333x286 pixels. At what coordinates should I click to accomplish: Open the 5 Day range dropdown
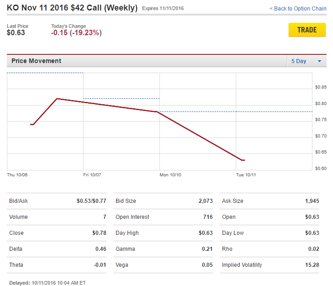tap(307, 61)
